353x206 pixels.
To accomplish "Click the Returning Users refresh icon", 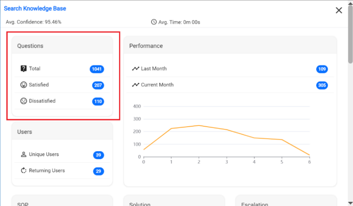I will coord(23,171).
